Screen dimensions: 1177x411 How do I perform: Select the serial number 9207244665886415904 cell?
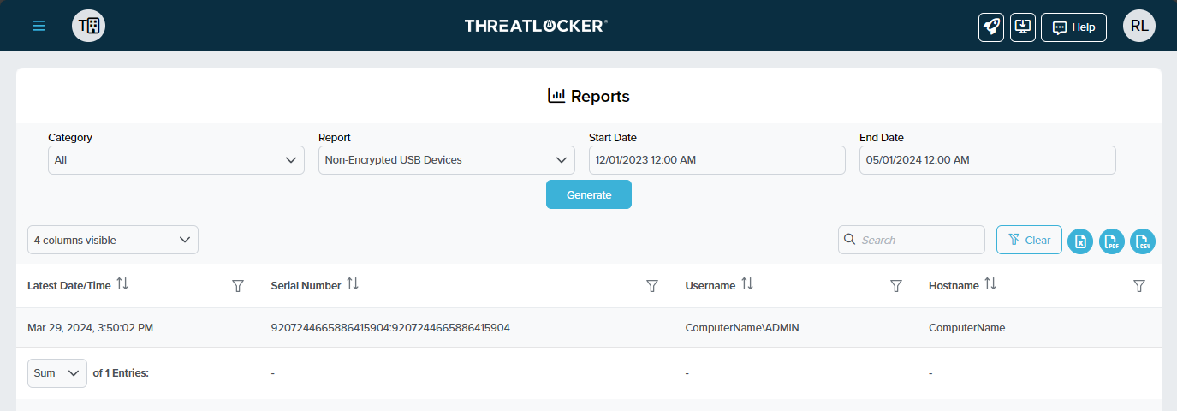pyautogui.click(x=390, y=328)
